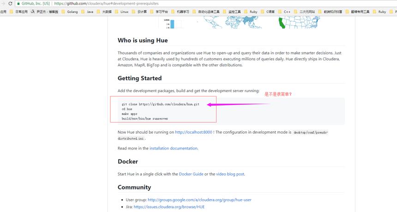Image resolution: width=397 pixels, height=212 pixels.
Task: Open the Linux bookmark folder
Action: click(x=122, y=12)
